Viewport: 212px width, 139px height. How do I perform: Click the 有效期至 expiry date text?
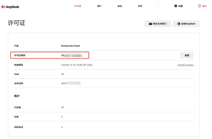click(77, 65)
